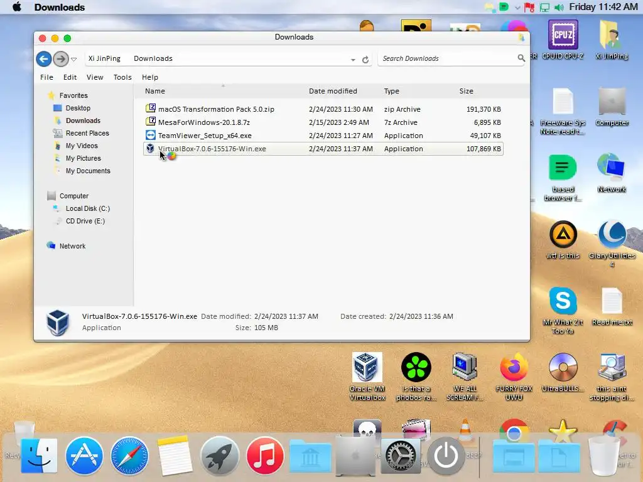Refresh the Downloads folder view
The width and height of the screenshot is (643, 482).
[x=365, y=60]
